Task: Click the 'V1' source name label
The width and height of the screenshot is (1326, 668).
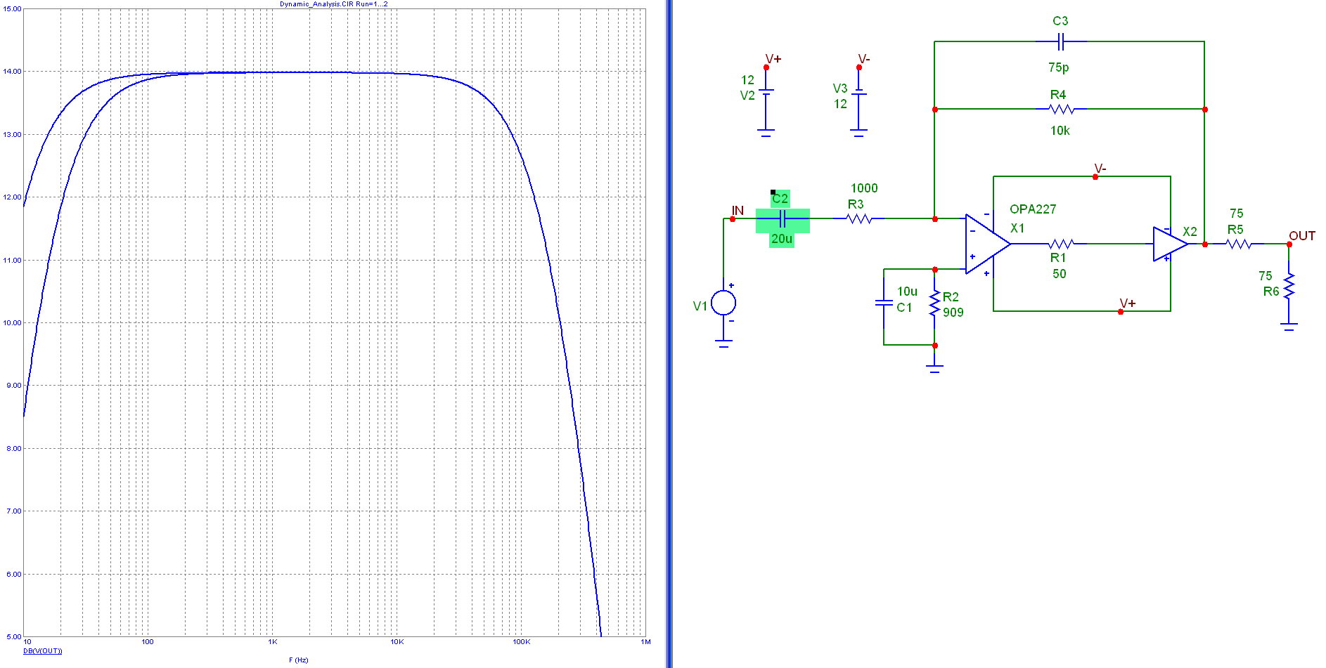Action: pos(700,306)
